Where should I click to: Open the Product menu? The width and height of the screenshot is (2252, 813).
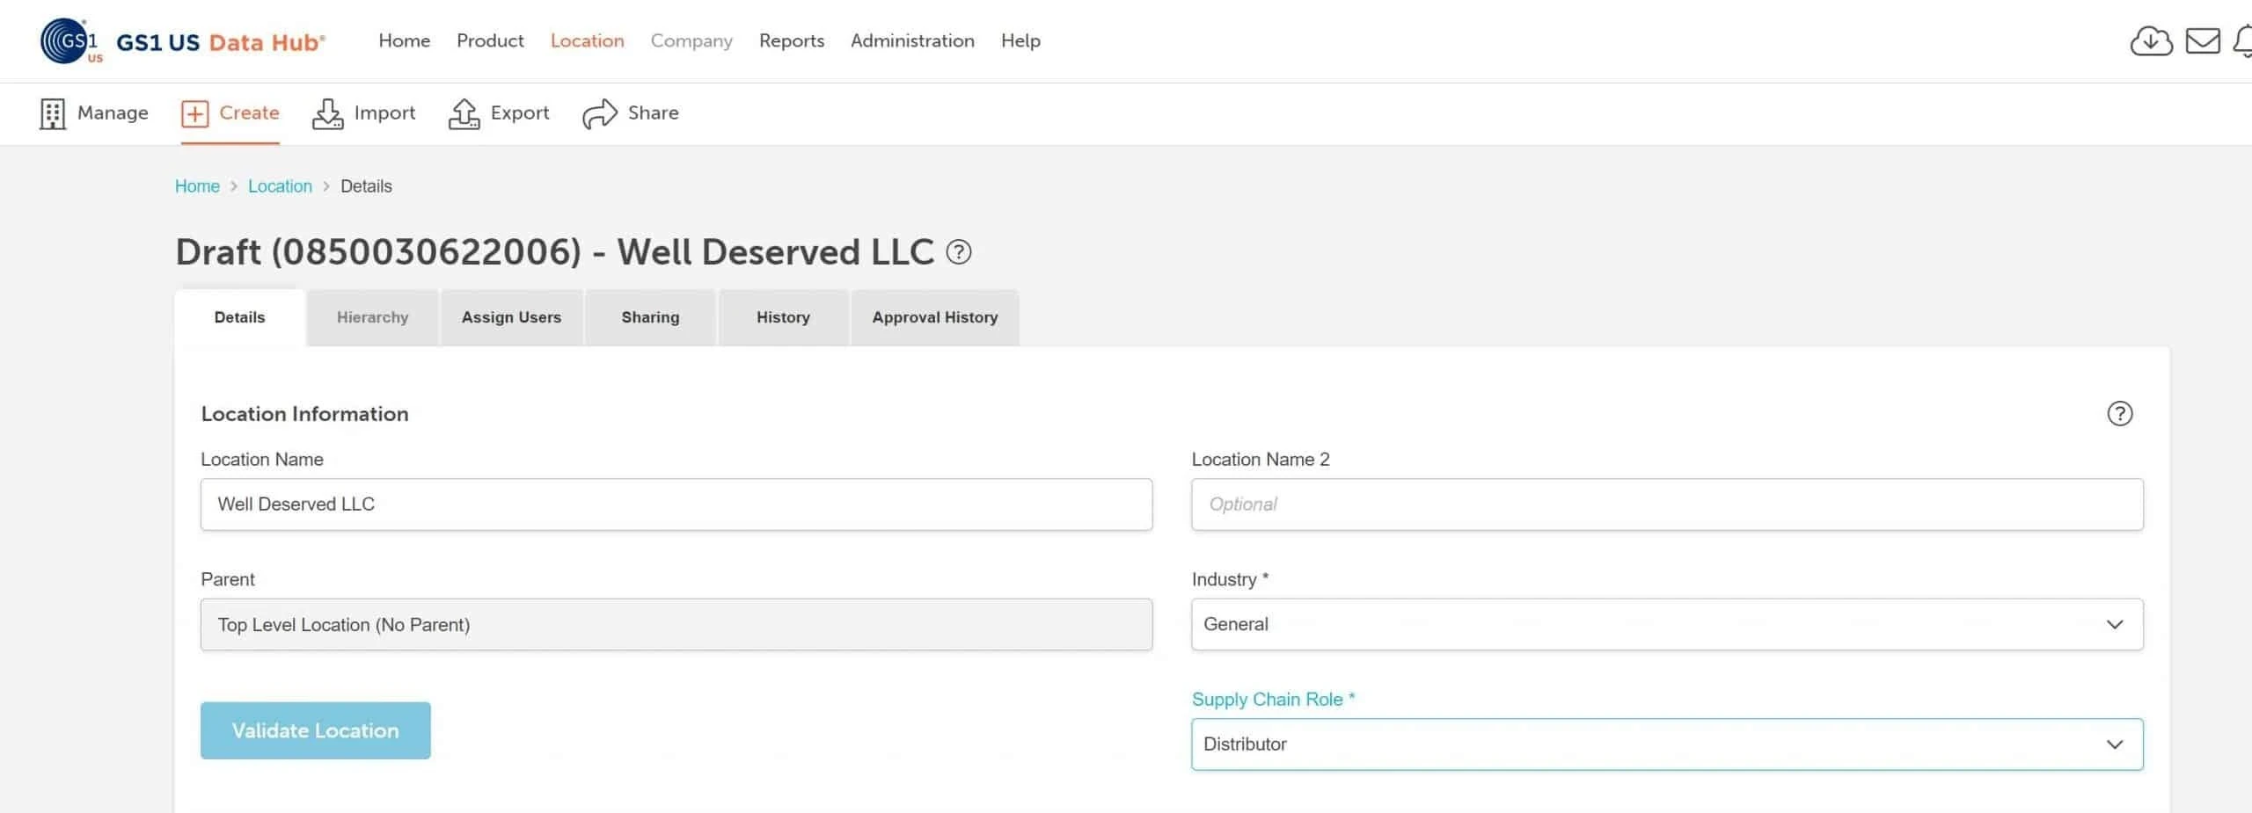pos(490,40)
